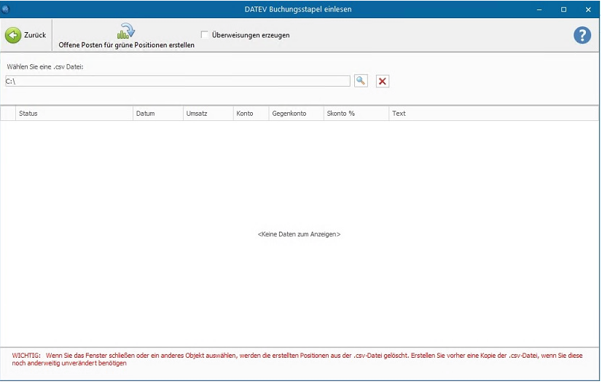Viewport: 602px width, 384px height.
Task: Sort by Status column header
Action: (x=74, y=113)
